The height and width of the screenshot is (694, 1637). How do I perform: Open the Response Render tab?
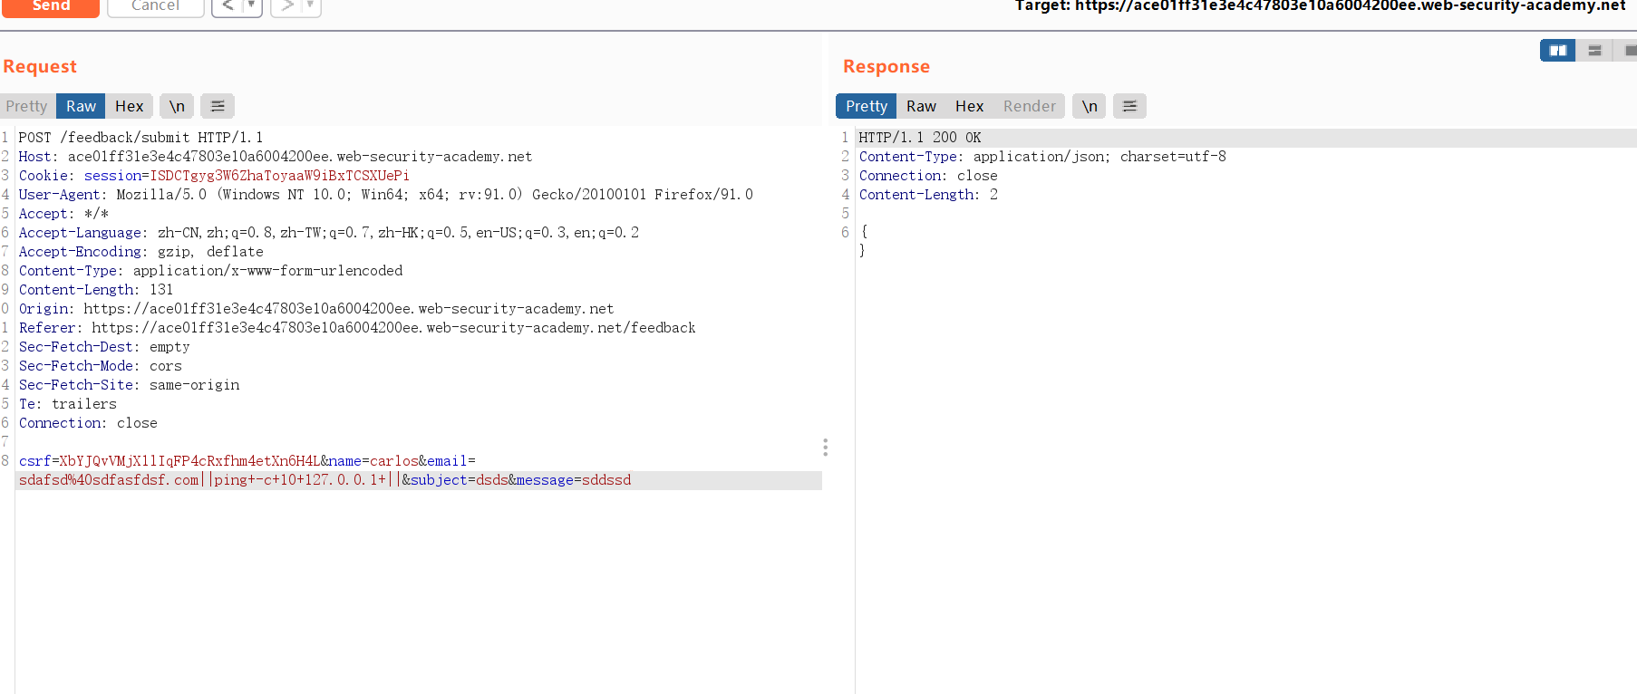click(1029, 106)
